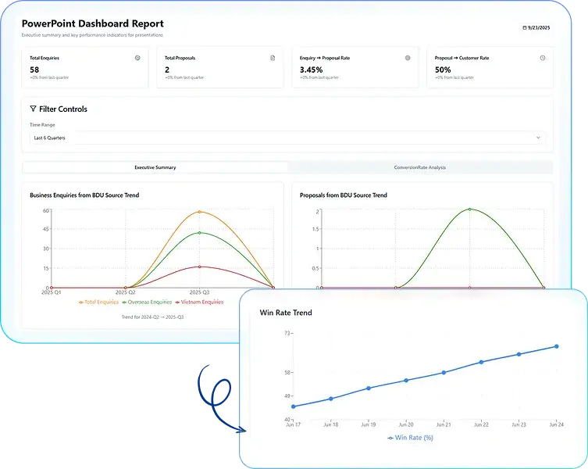Click the document icon on Total Proposals
The image size is (588, 469).
pyautogui.click(x=273, y=58)
